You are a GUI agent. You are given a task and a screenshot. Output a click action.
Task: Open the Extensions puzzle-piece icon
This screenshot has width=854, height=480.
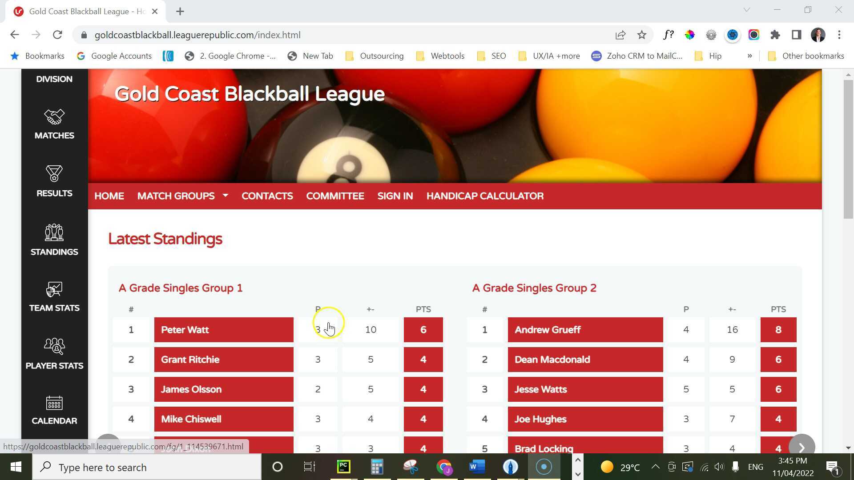pos(775,35)
